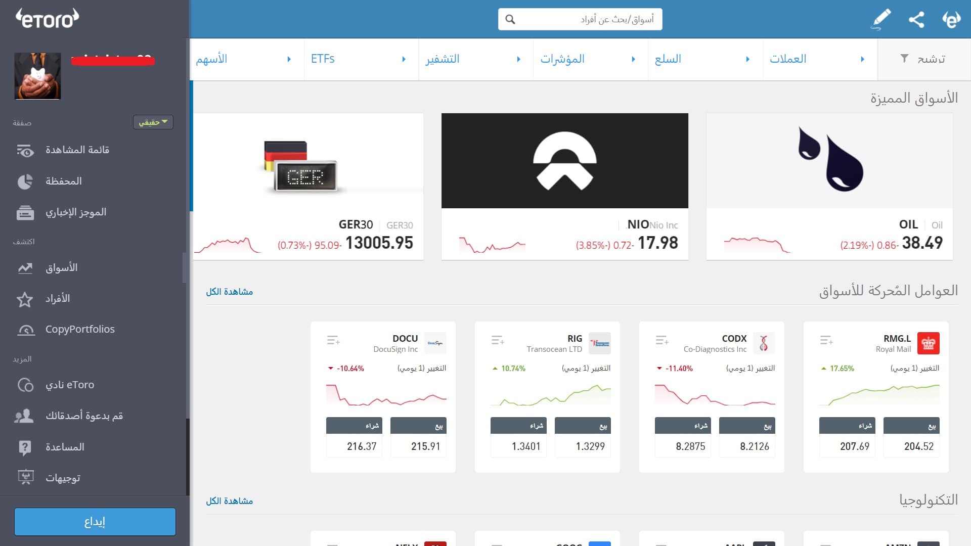Open the Markets item in sidebar

61,268
